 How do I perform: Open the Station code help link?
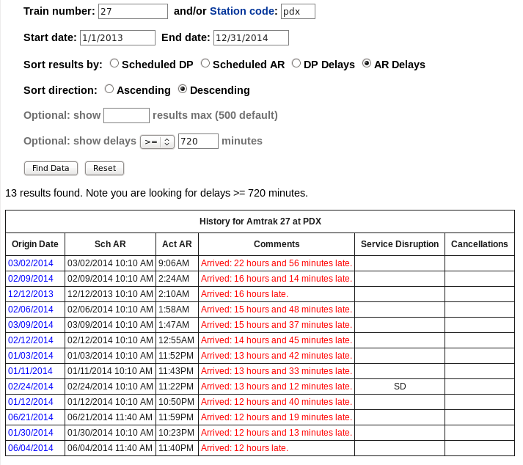click(242, 11)
